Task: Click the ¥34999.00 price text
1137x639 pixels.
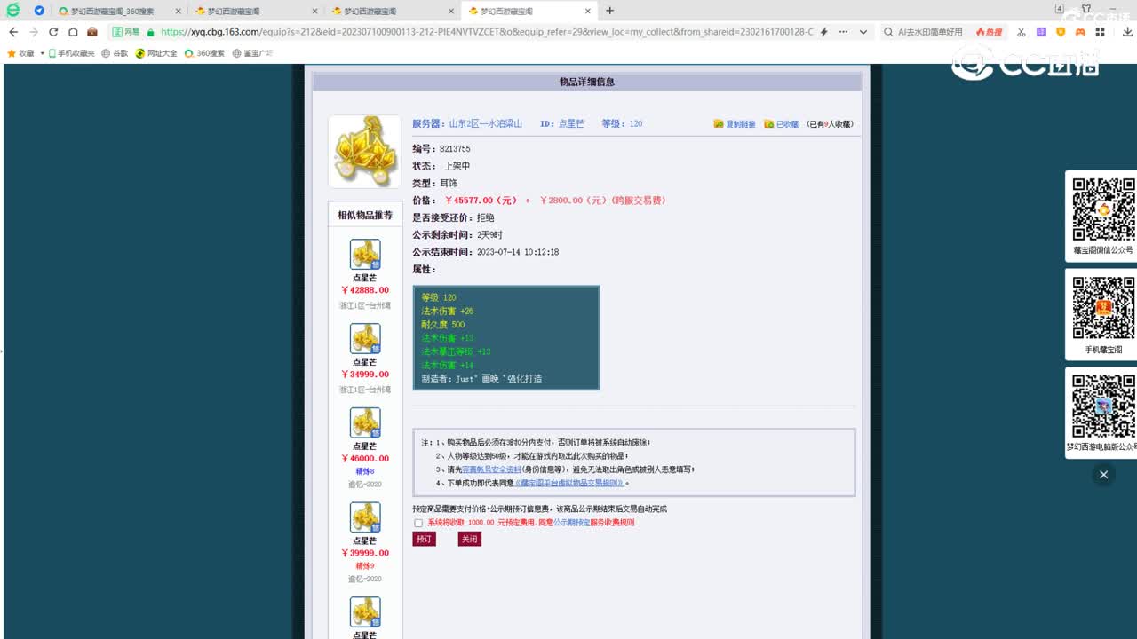Action: pyautogui.click(x=365, y=375)
